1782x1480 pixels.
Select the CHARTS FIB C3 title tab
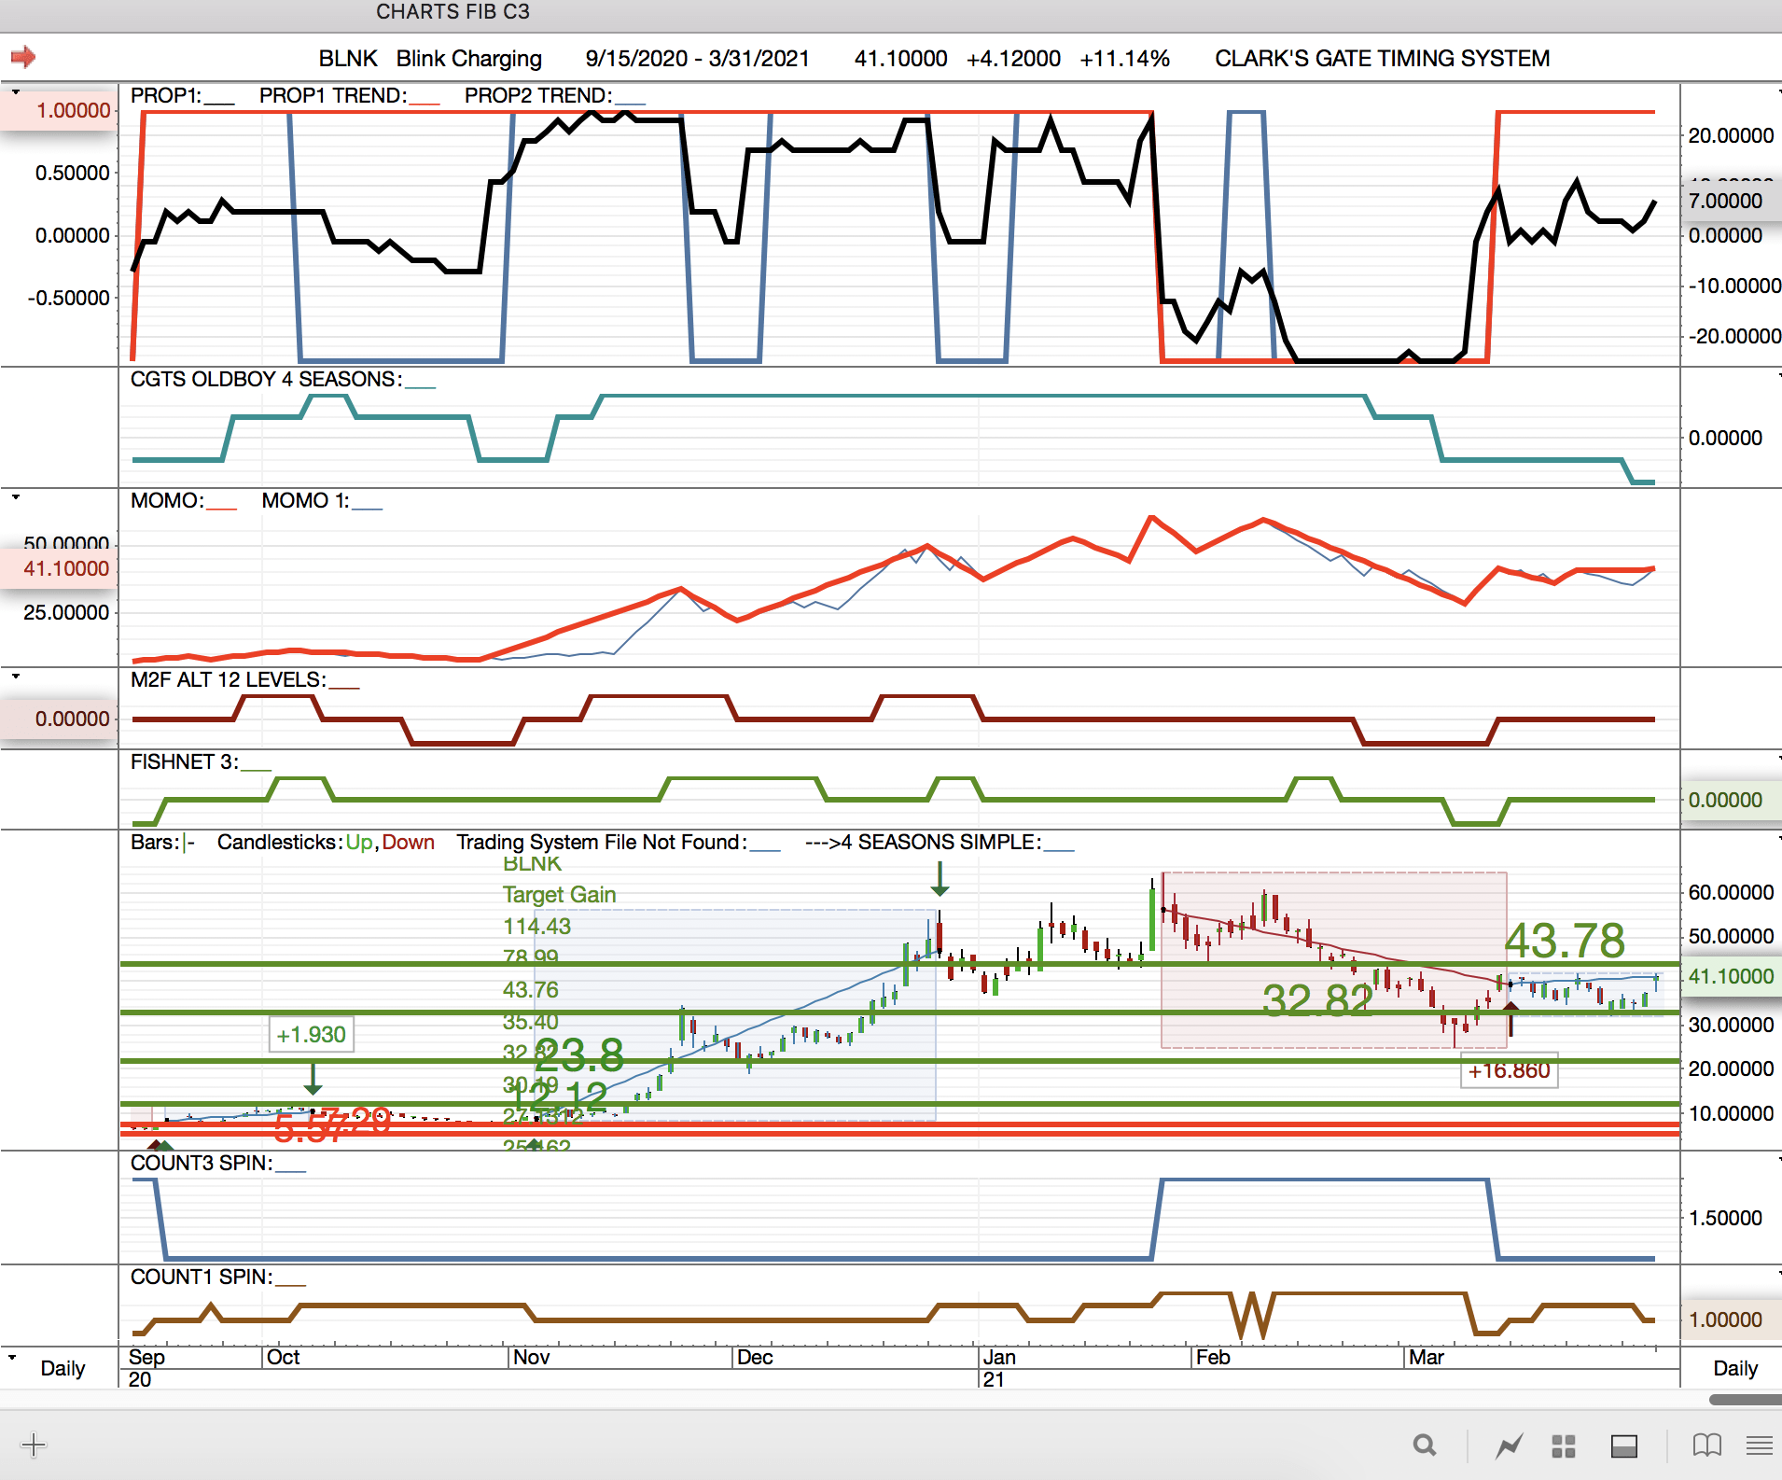[452, 12]
